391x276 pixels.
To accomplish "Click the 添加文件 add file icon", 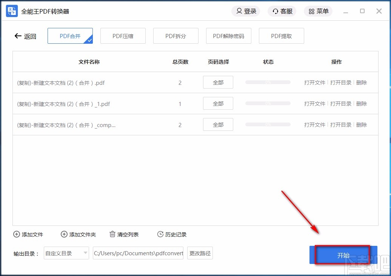I will 16,234.
